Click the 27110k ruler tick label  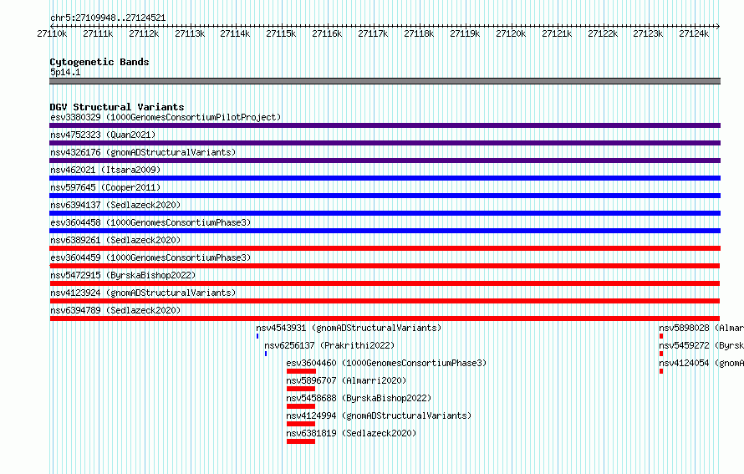click(52, 33)
